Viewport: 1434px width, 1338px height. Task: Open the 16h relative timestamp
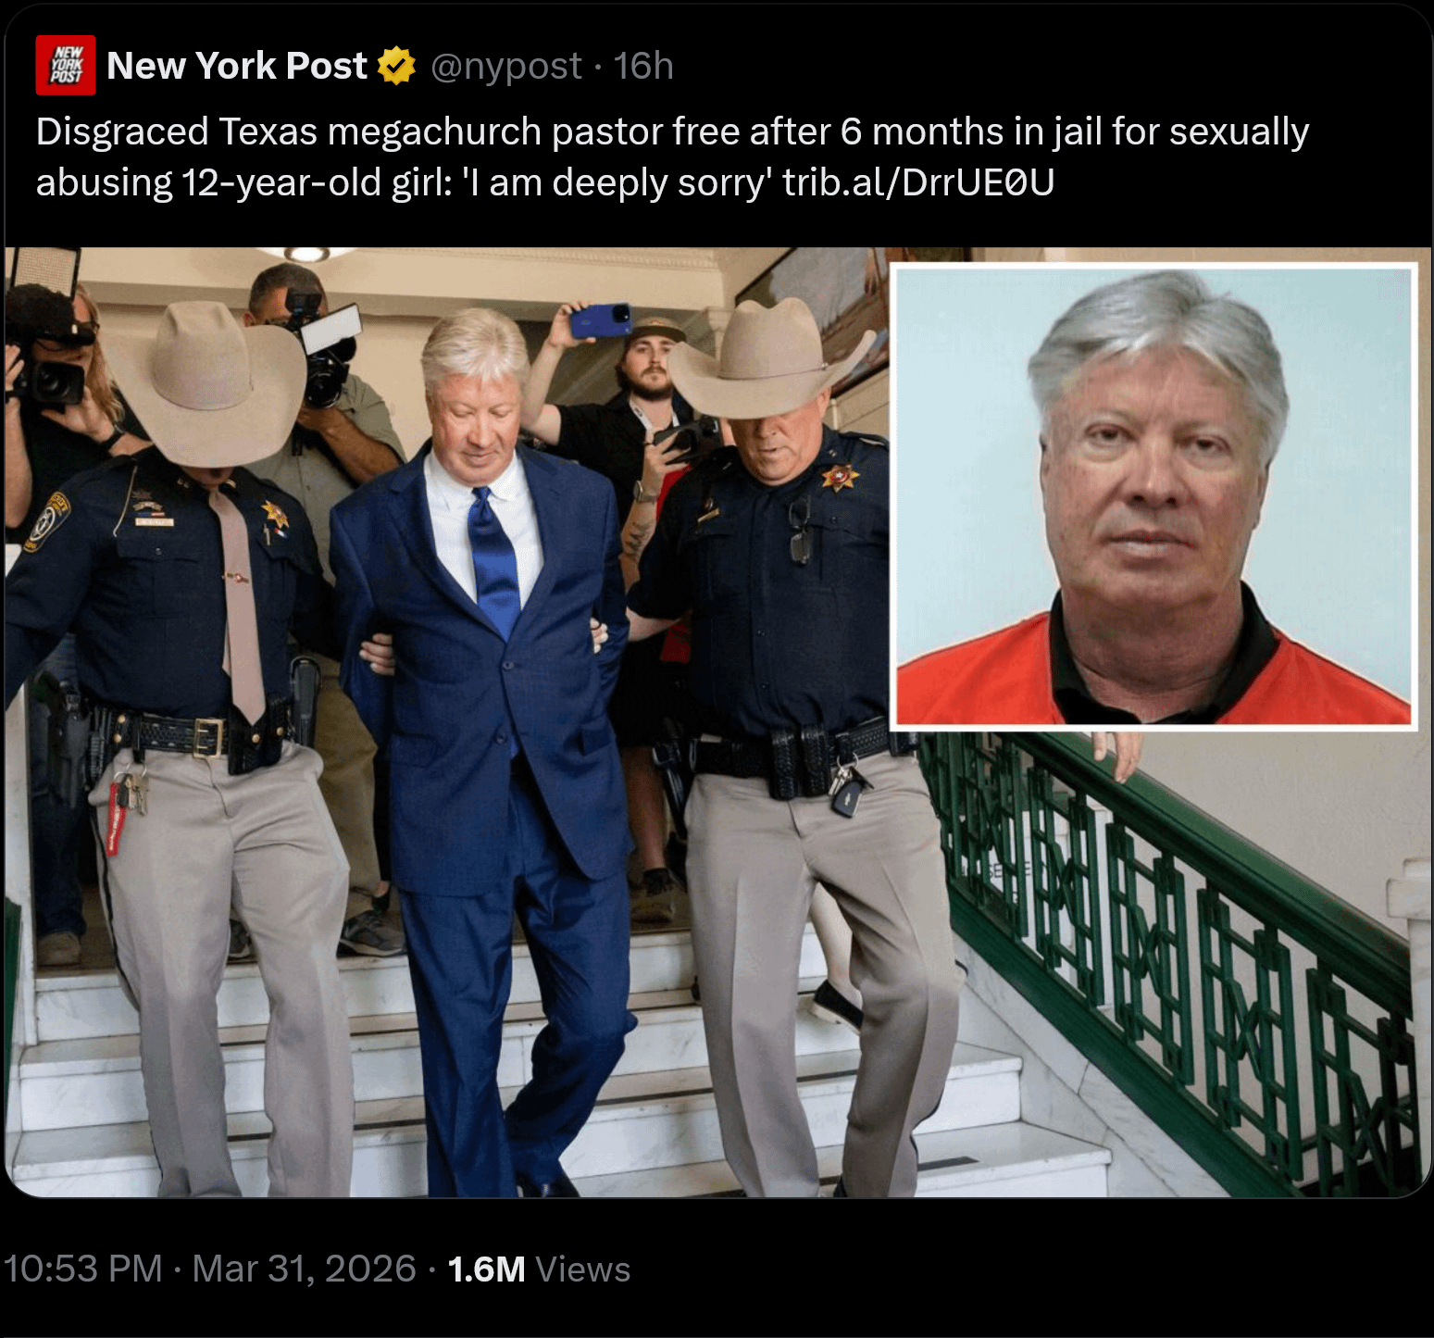click(643, 66)
